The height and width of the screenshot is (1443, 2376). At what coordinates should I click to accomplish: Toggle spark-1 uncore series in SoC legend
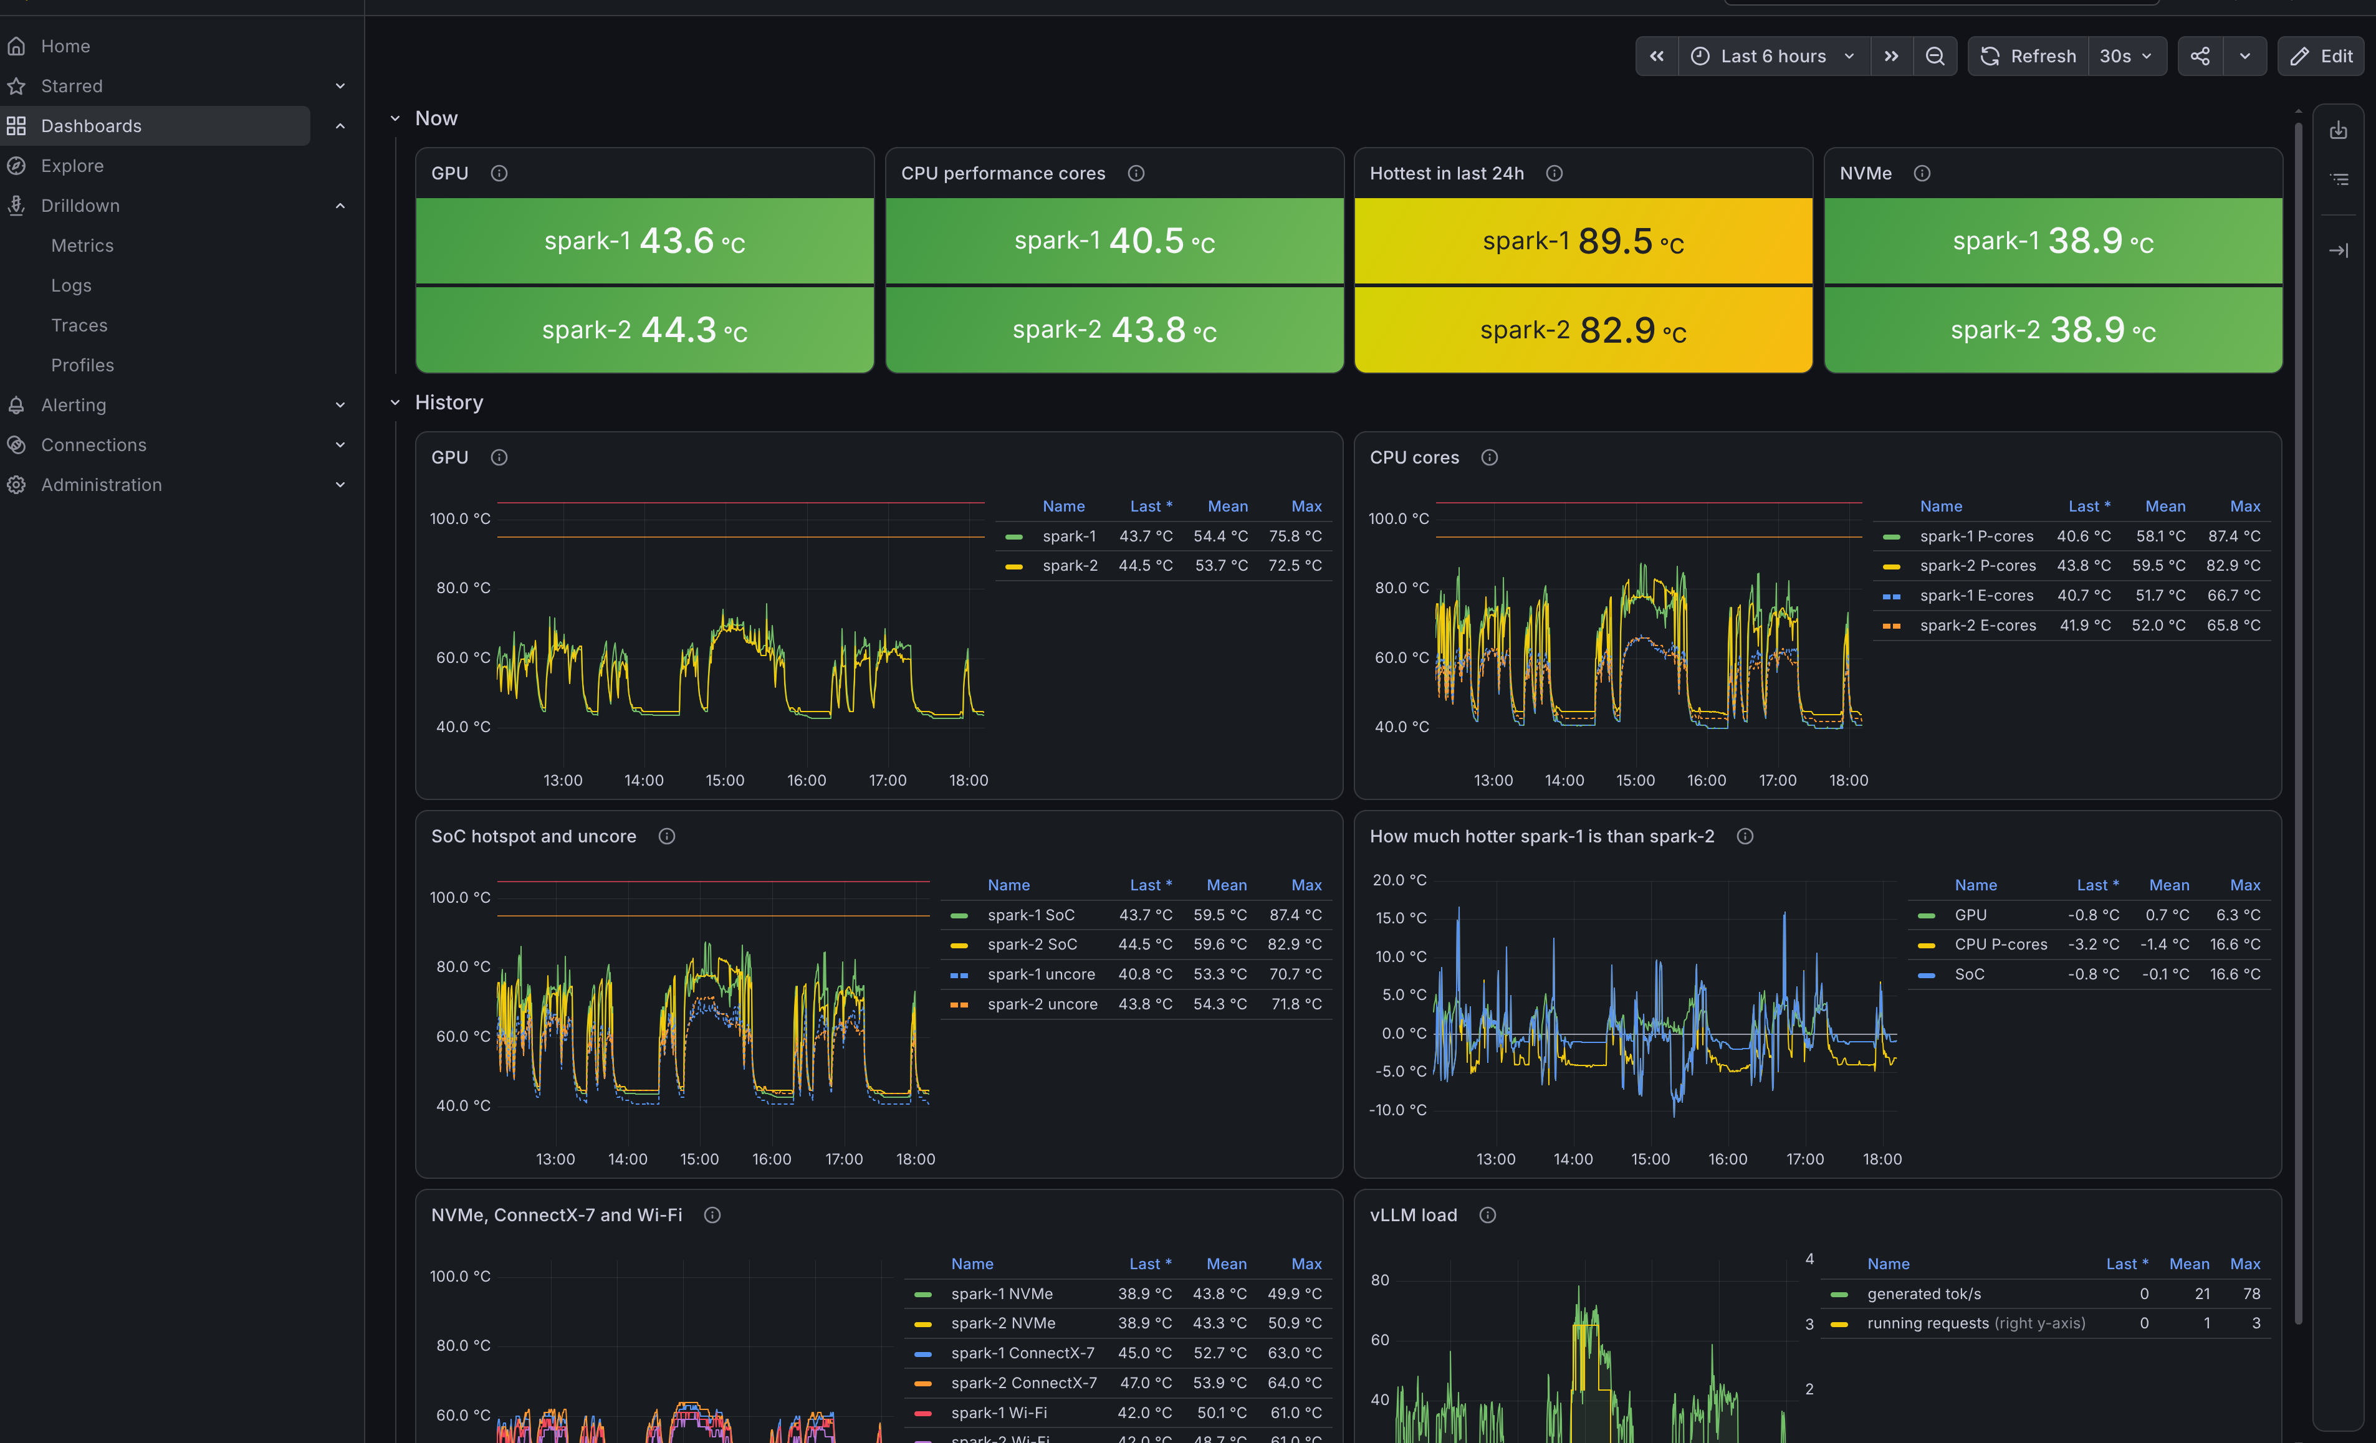tap(1040, 974)
